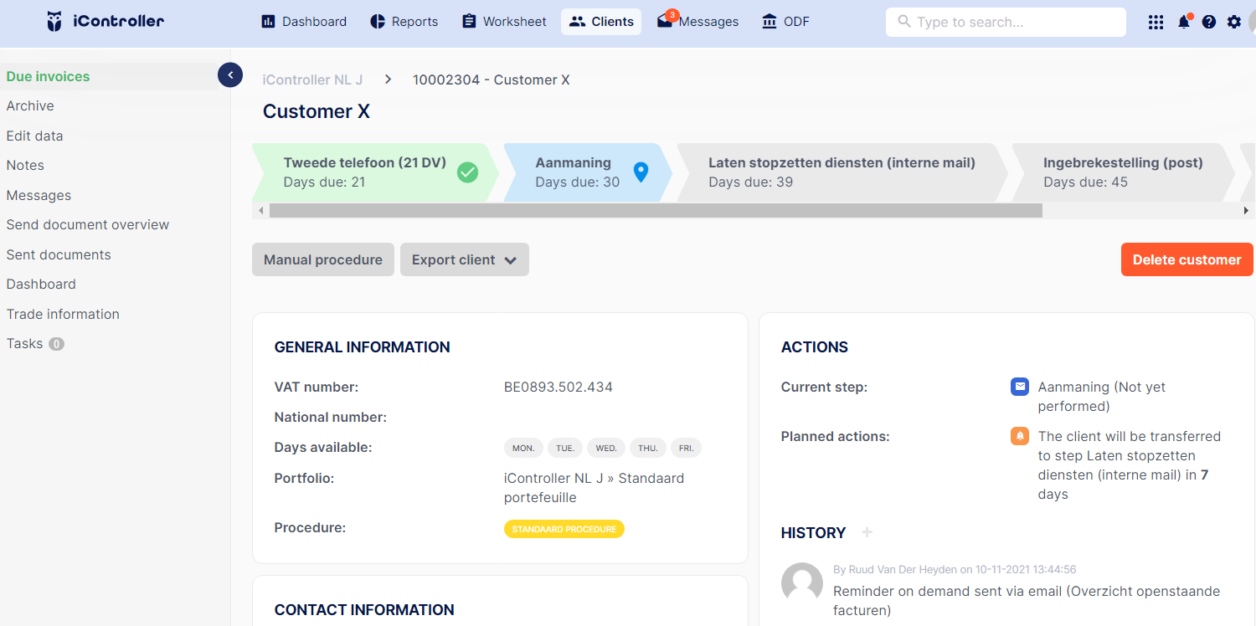Click the Dashboard chart icon
Screen dimensions: 1256x626
click(268, 22)
